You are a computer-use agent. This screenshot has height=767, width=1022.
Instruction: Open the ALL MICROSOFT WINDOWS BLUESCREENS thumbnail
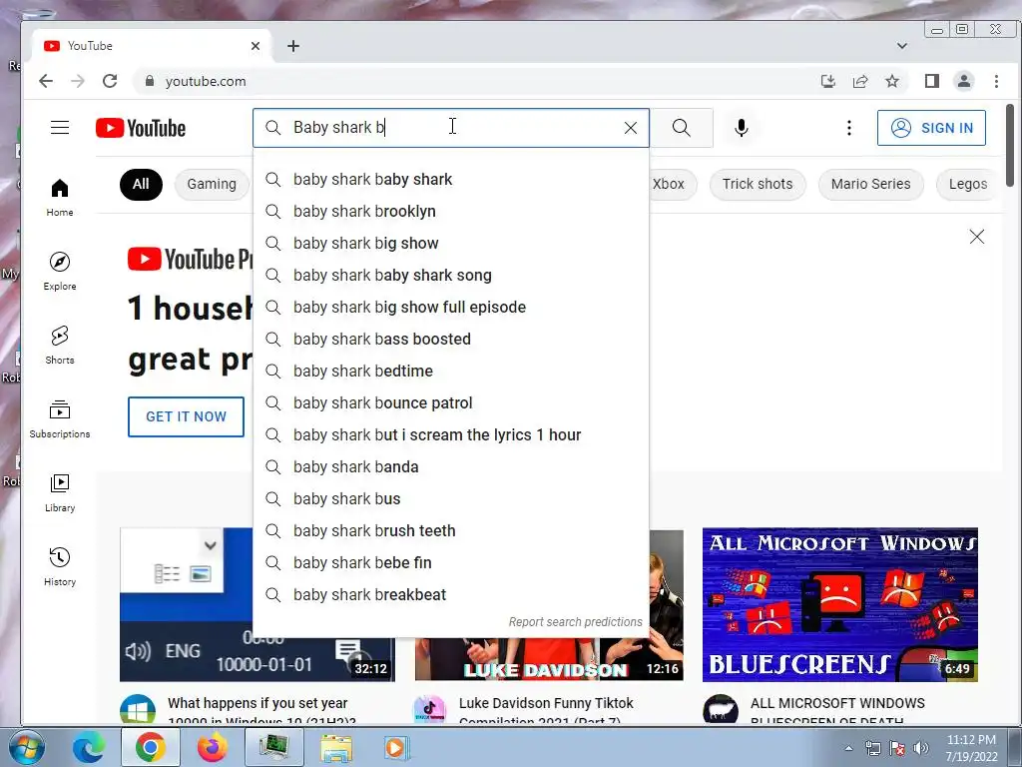[x=840, y=604]
